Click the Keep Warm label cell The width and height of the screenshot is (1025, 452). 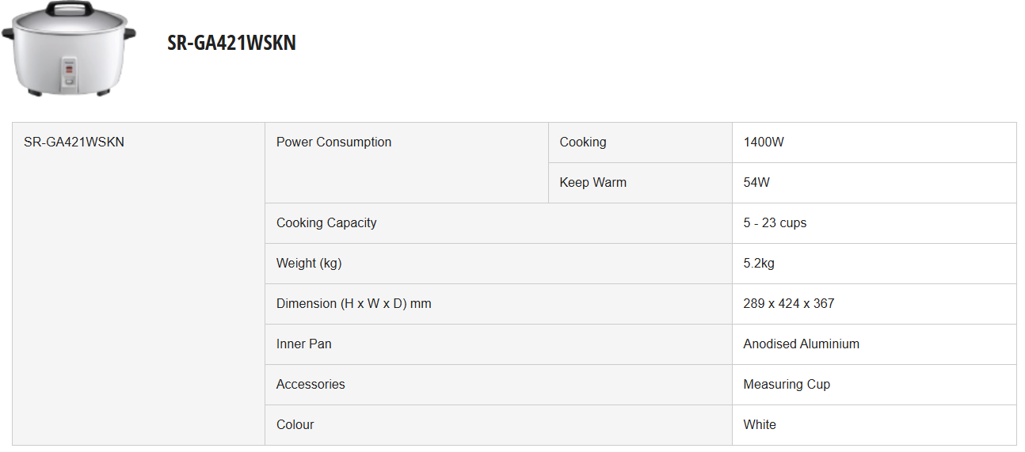tap(593, 183)
